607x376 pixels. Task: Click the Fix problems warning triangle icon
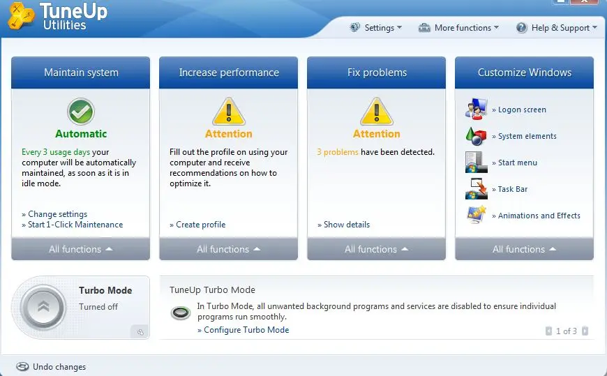[376, 112]
